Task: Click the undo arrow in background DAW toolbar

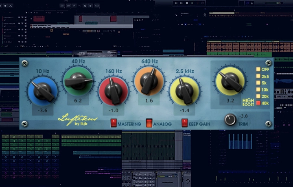Action: coord(74,6)
